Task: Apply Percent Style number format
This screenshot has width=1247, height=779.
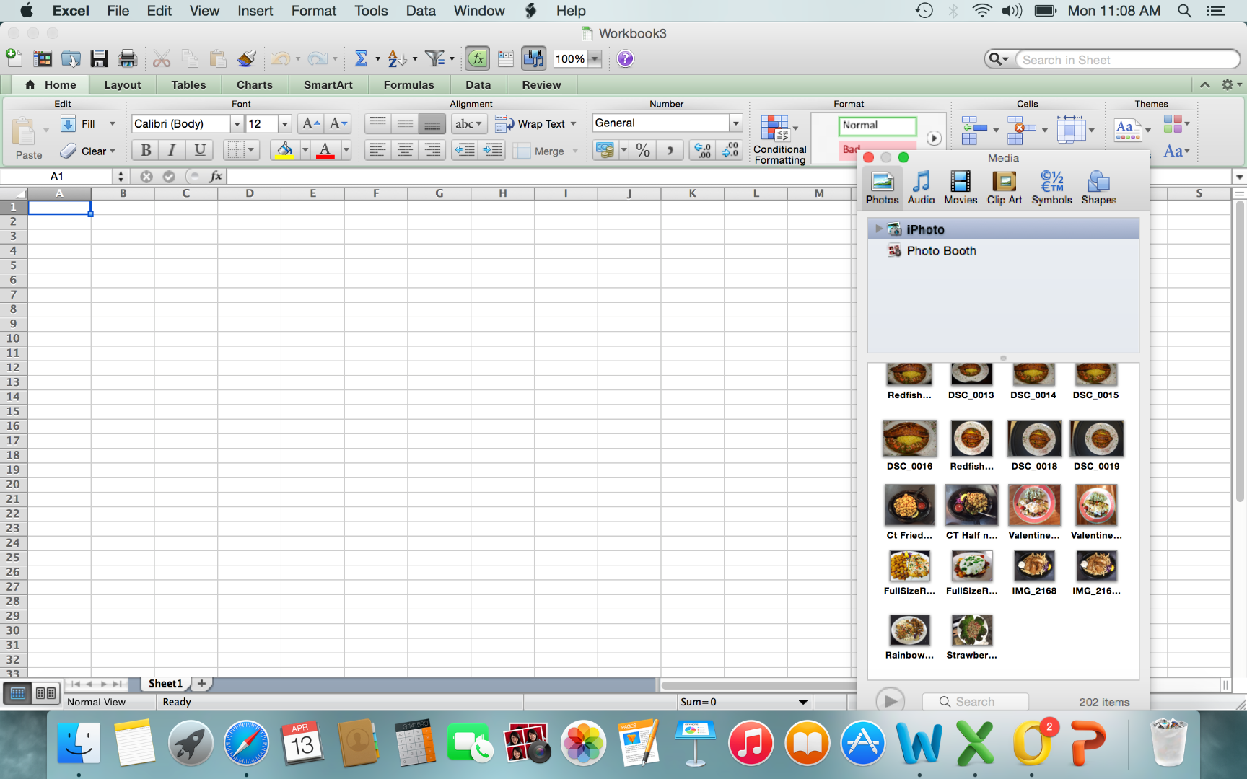Action: tap(643, 150)
